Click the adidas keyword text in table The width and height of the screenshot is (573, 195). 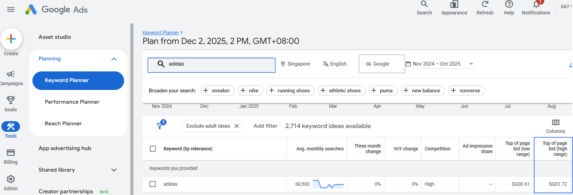pos(170,184)
